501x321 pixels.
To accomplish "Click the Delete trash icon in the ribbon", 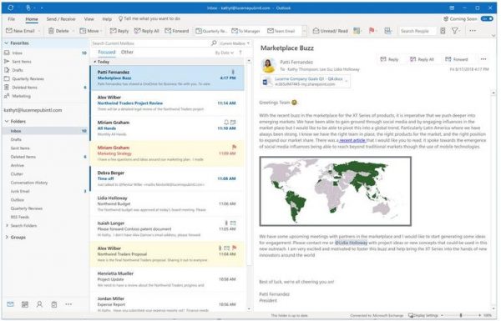I will (x=51, y=31).
